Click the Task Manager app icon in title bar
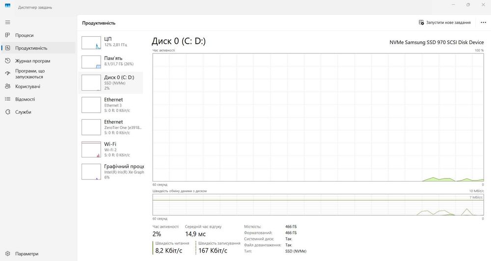The height and width of the screenshot is (261, 491). pos(7,5)
